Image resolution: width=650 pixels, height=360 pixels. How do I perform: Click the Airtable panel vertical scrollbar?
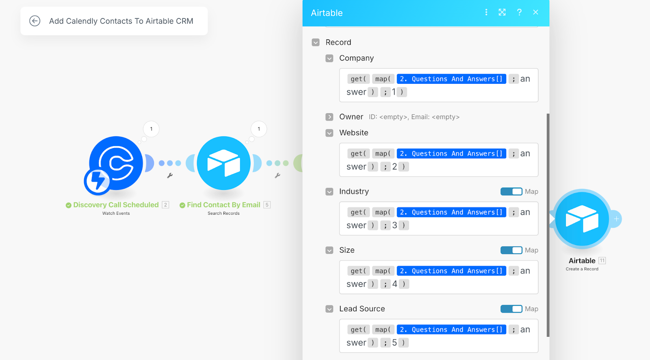click(548, 225)
